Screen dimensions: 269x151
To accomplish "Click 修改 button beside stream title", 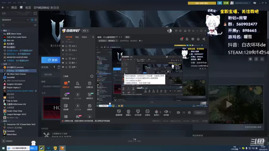I will (127, 37).
